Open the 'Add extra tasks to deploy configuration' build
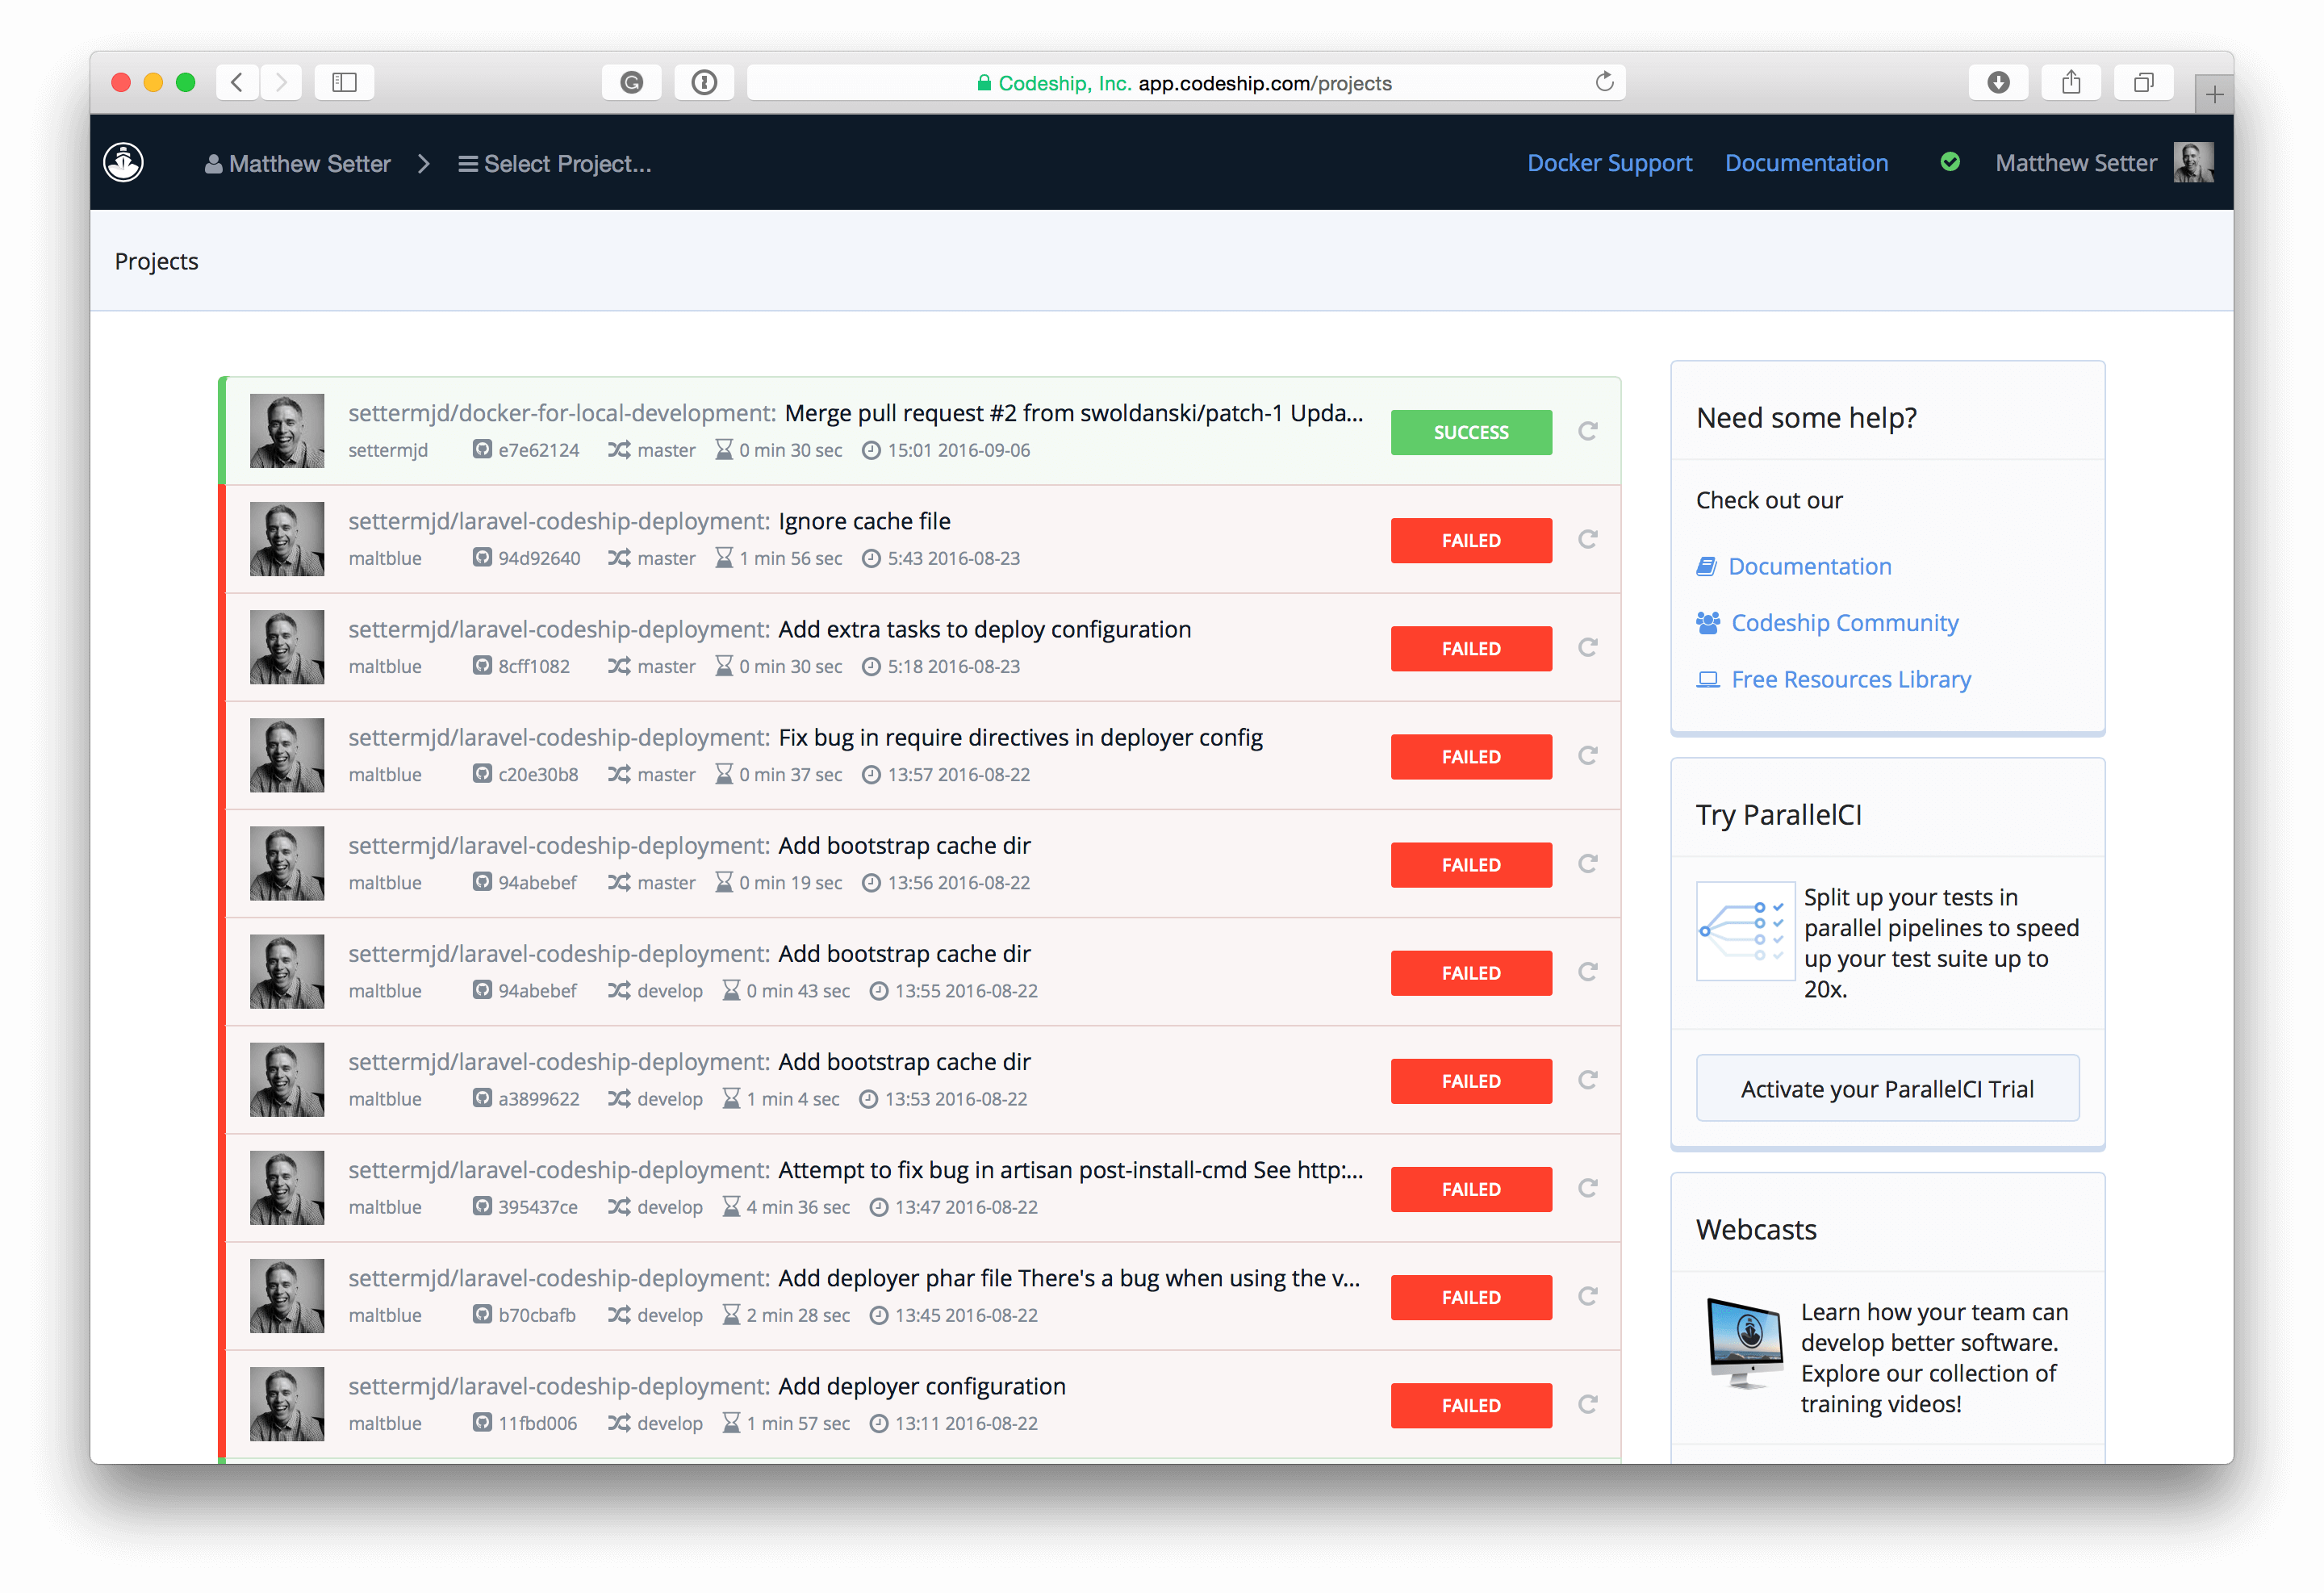Viewport: 2324px width, 1593px height. 984,629
